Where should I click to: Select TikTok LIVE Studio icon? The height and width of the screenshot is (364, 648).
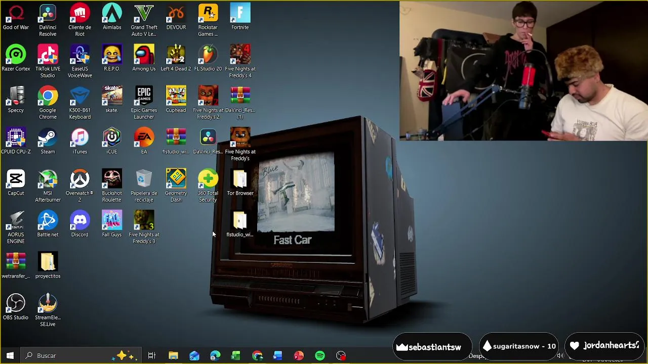48,62
